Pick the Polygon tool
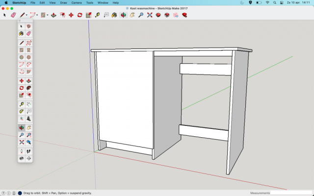Image resolution: width=314 pixels, height=196 pixels. 28,57
